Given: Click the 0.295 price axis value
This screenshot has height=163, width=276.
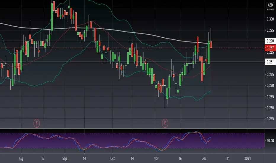Looking at the screenshot, I should coord(270,30).
